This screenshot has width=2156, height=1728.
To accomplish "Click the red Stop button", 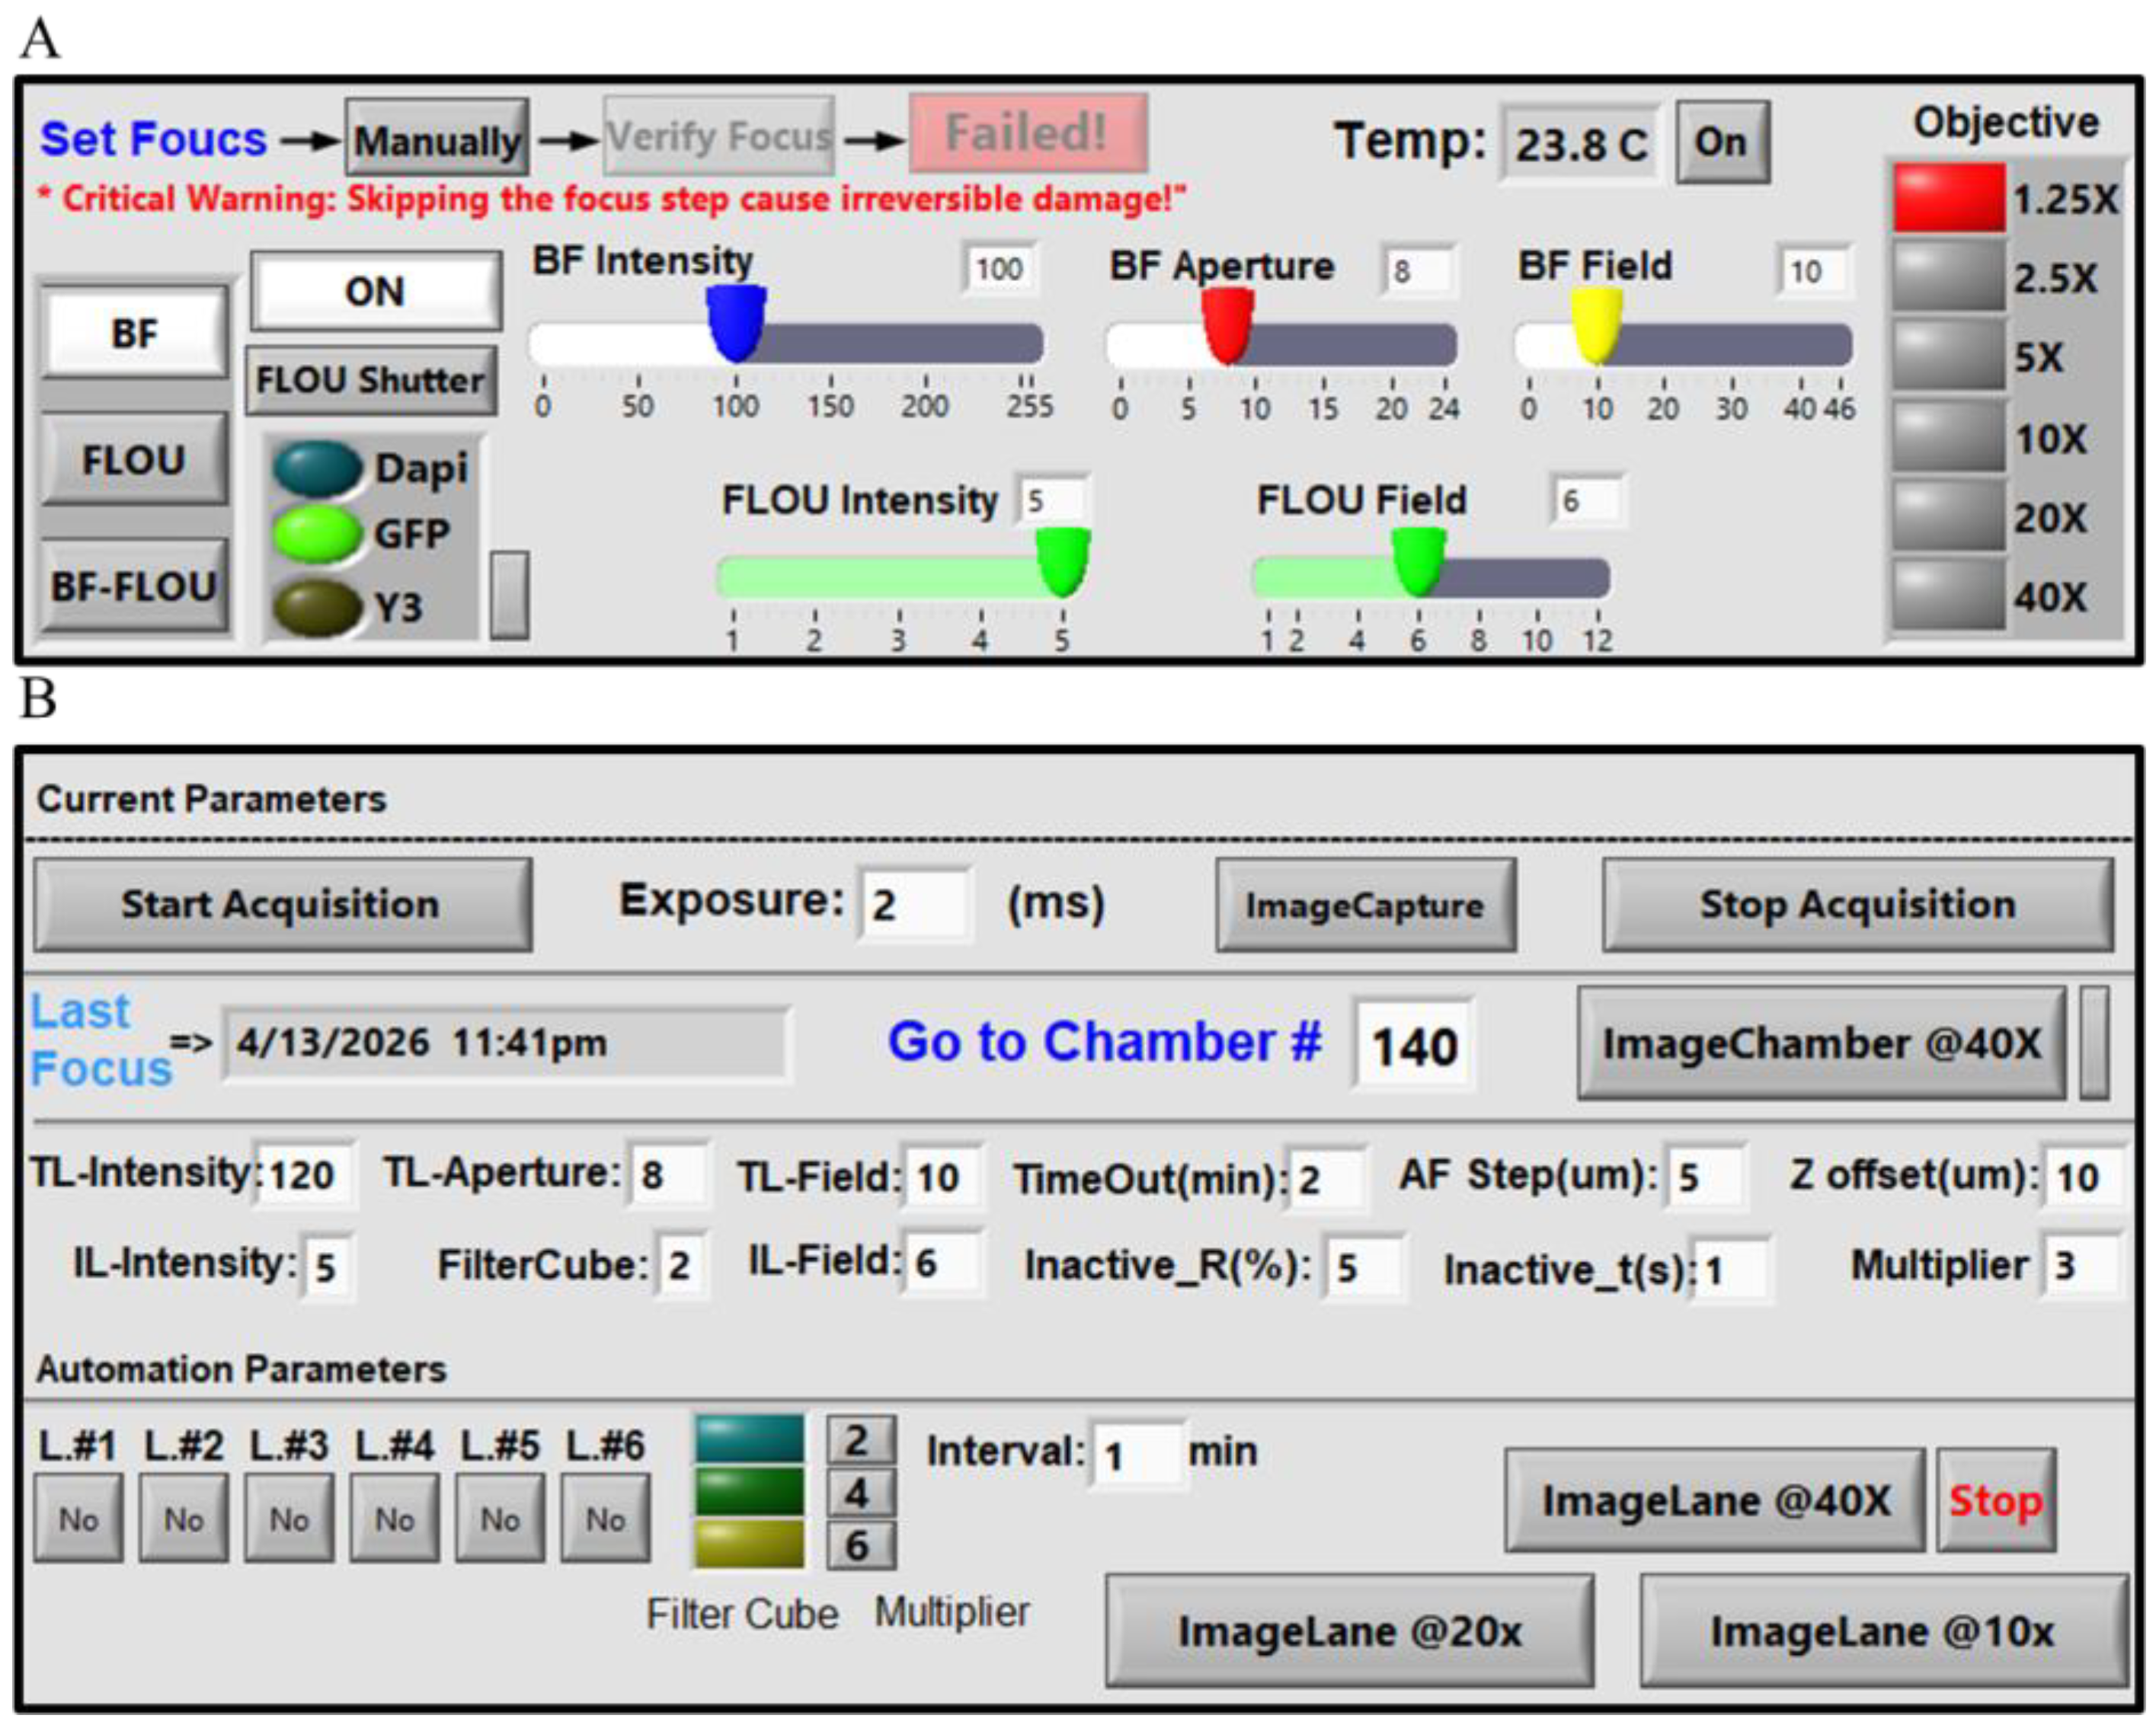I will 1996,1500.
